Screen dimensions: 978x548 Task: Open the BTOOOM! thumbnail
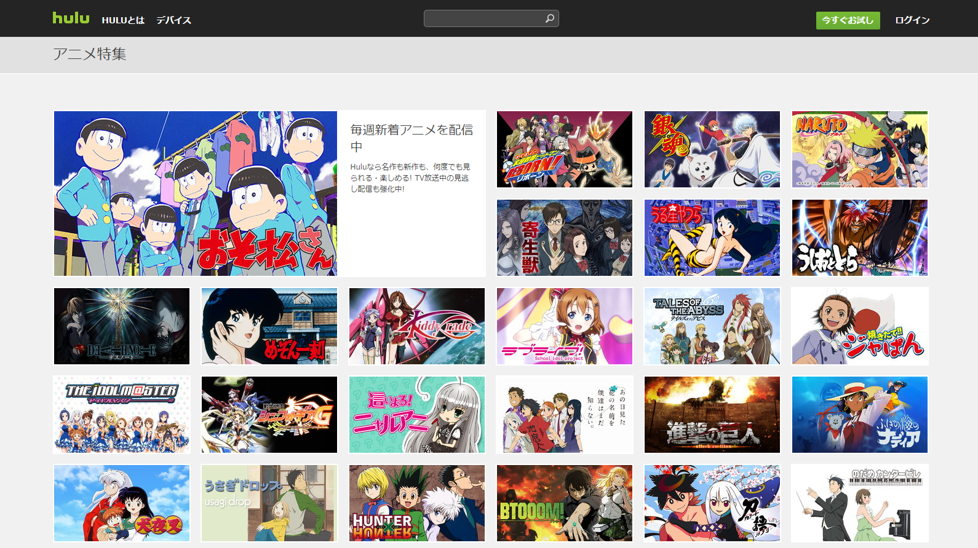point(564,503)
